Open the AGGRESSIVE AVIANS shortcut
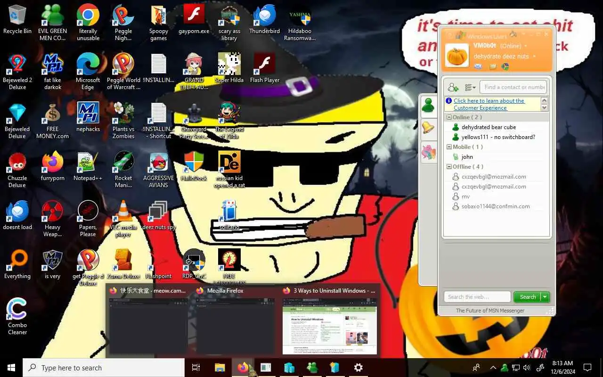Image resolution: width=603 pixels, height=377 pixels. pyautogui.click(x=159, y=170)
